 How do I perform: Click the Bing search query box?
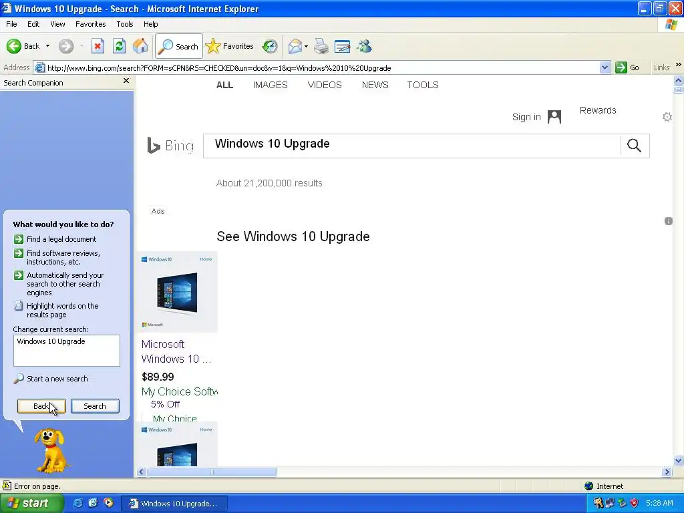pos(411,146)
